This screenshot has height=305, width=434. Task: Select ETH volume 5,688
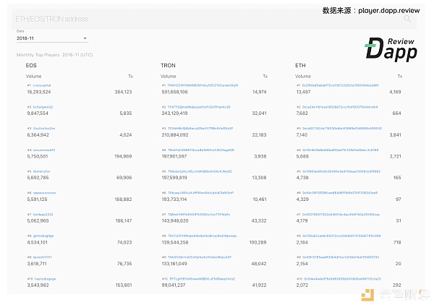[302, 156]
